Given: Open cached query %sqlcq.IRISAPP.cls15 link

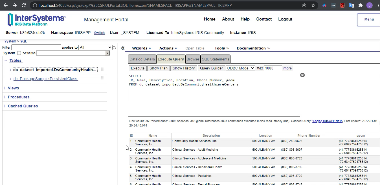Looking at the screenshot, I should (x=328, y=121).
